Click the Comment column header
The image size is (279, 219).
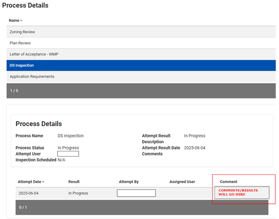tap(228, 182)
